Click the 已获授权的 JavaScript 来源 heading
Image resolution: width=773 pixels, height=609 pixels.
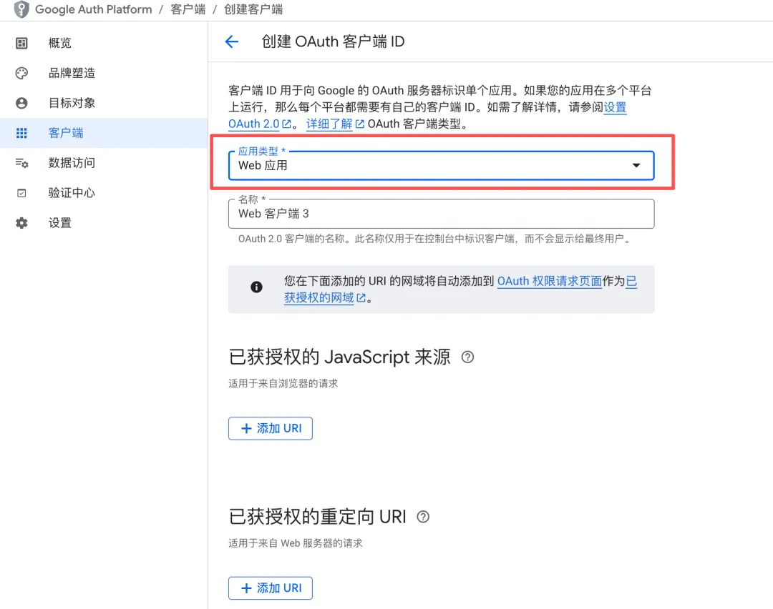point(339,357)
